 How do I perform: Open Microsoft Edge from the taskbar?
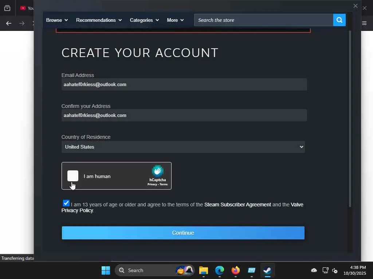(x=220, y=270)
